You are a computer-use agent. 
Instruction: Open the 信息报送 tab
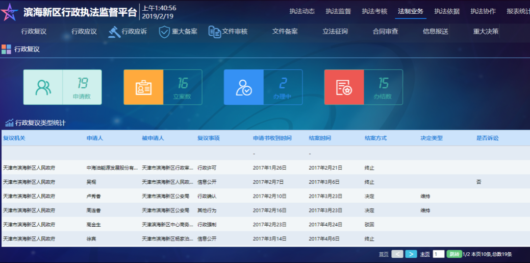click(435, 32)
